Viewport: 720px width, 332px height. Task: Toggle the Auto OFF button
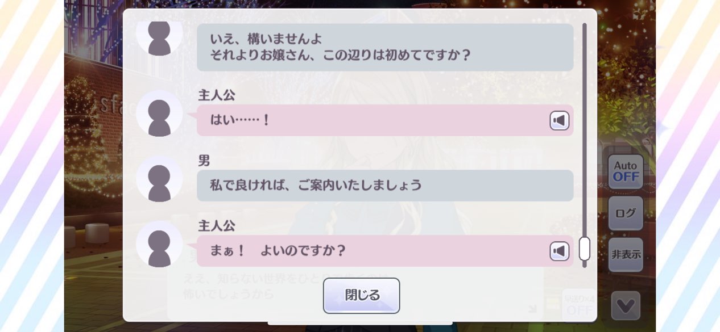626,171
